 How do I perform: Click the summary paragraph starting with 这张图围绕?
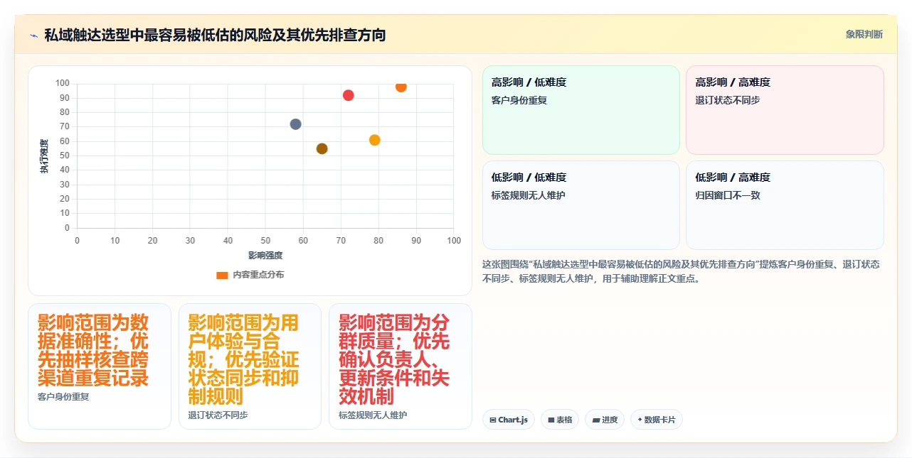pos(681,271)
